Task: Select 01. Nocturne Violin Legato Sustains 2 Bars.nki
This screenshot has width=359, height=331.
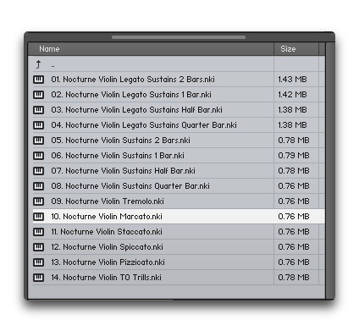Action: [x=133, y=80]
